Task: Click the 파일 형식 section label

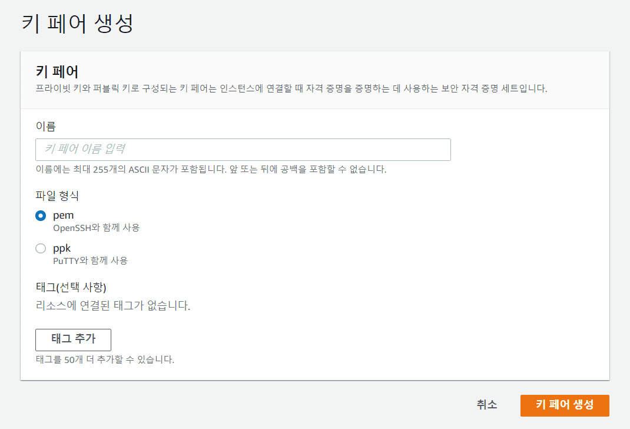Action: pyautogui.click(x=57, y=195)
